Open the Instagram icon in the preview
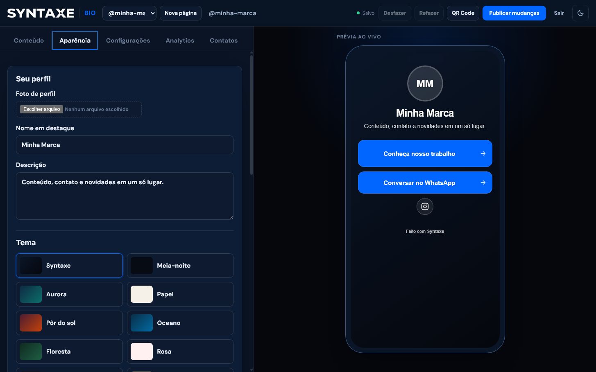 pyautogui.click(x=425, y=207)
